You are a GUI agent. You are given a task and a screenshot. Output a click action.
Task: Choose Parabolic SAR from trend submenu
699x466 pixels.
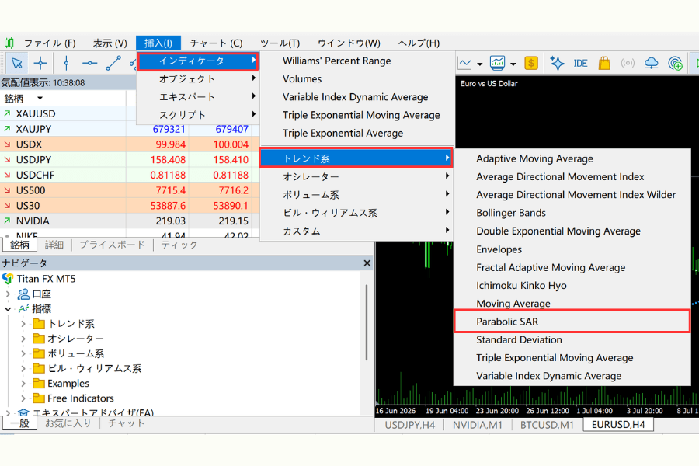click(x=572, y=322)
